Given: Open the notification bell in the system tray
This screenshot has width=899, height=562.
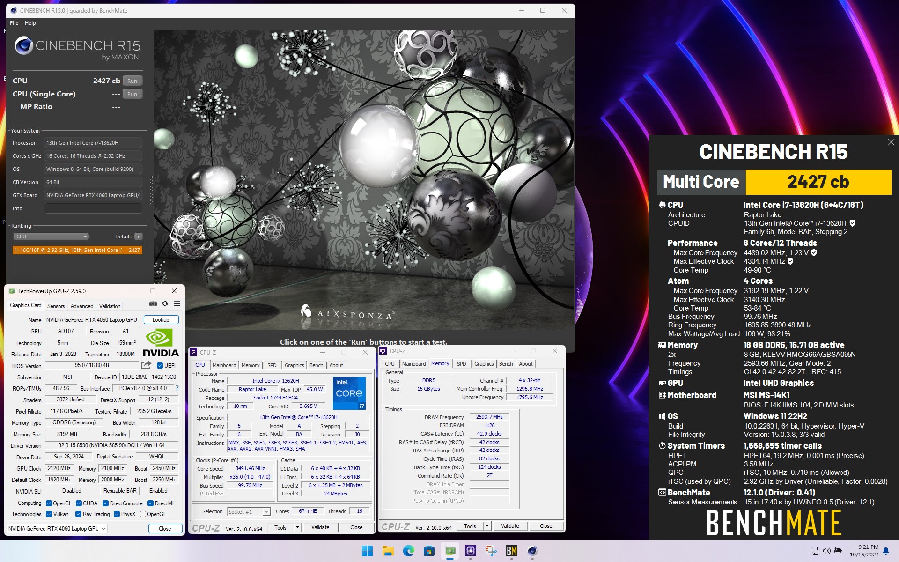Looking at the screenshot, I should 886,551.
